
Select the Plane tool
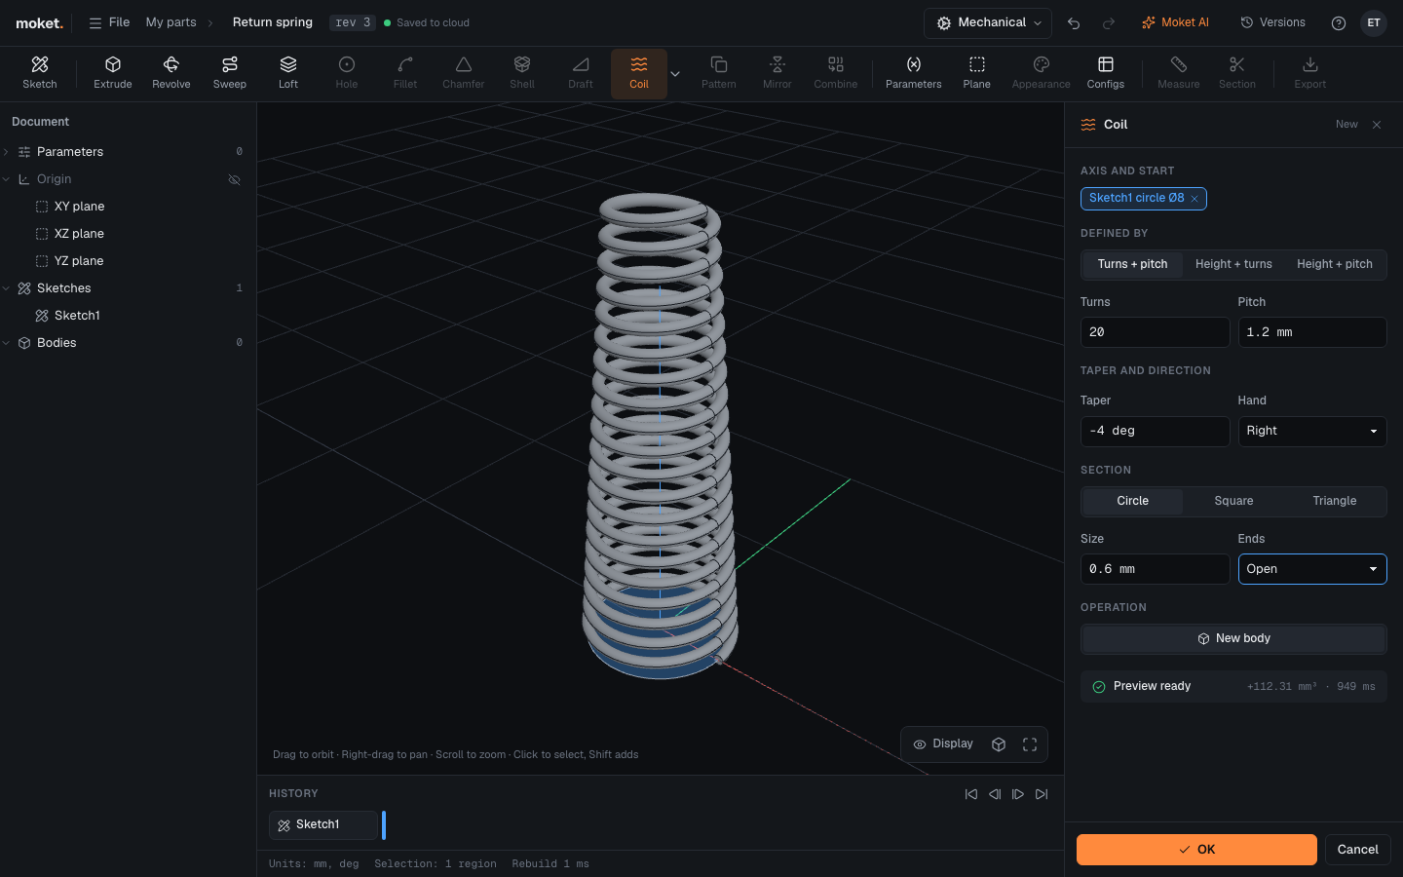[977, 73]
